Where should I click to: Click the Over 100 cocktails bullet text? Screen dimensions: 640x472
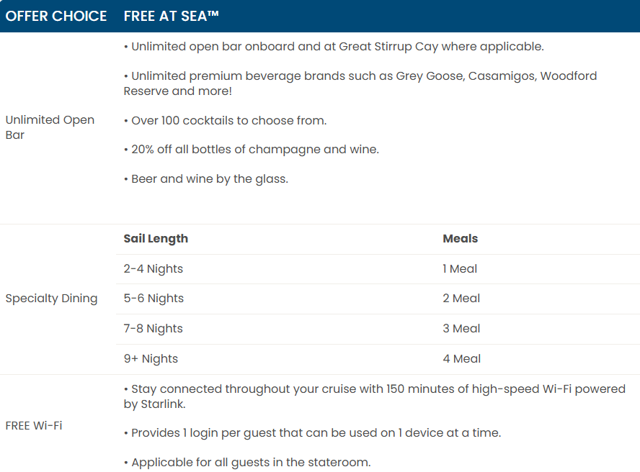pos(226,121)
